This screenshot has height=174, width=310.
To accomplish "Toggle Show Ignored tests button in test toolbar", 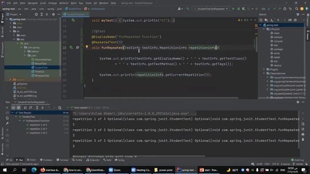I will pos(18,108).
